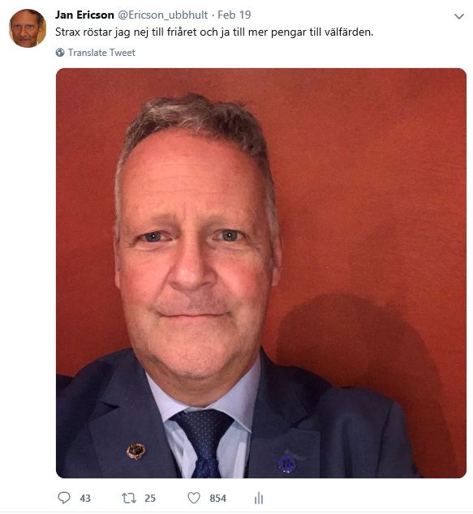Enlarge the attached selfie photo
This screenshot has width=473, height=514.
click(x=261, y=273)
